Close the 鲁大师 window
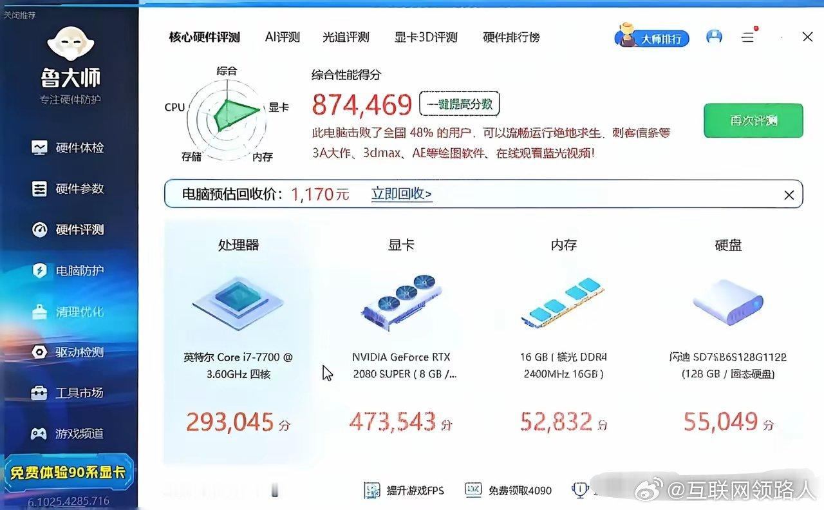The width and height of the screenshot is (824, 510). coord(807,37)
